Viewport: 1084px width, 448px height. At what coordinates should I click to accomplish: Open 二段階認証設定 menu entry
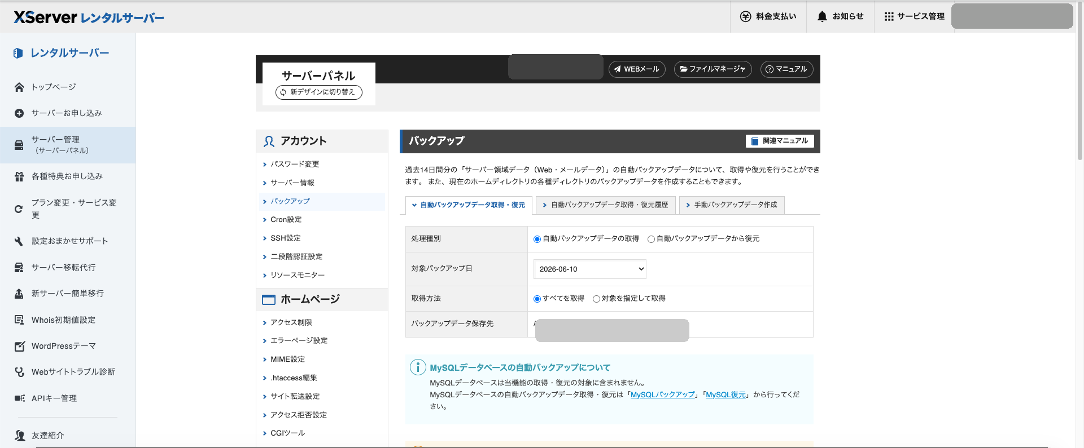click(296, 256)
